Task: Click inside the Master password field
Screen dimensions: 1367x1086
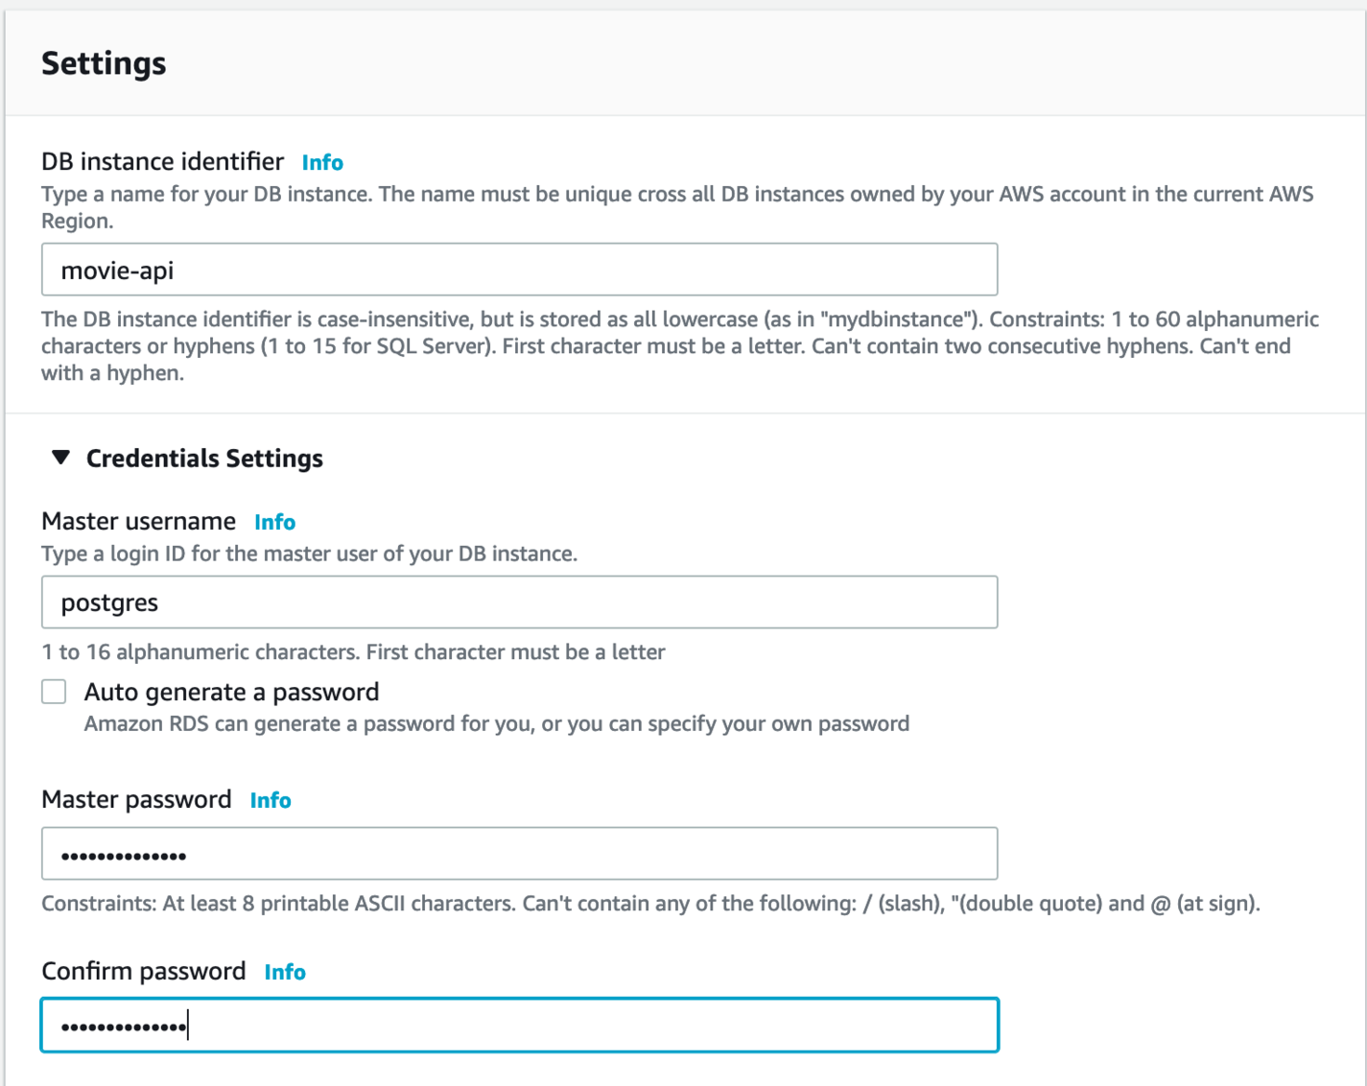Action: [519, 854]
